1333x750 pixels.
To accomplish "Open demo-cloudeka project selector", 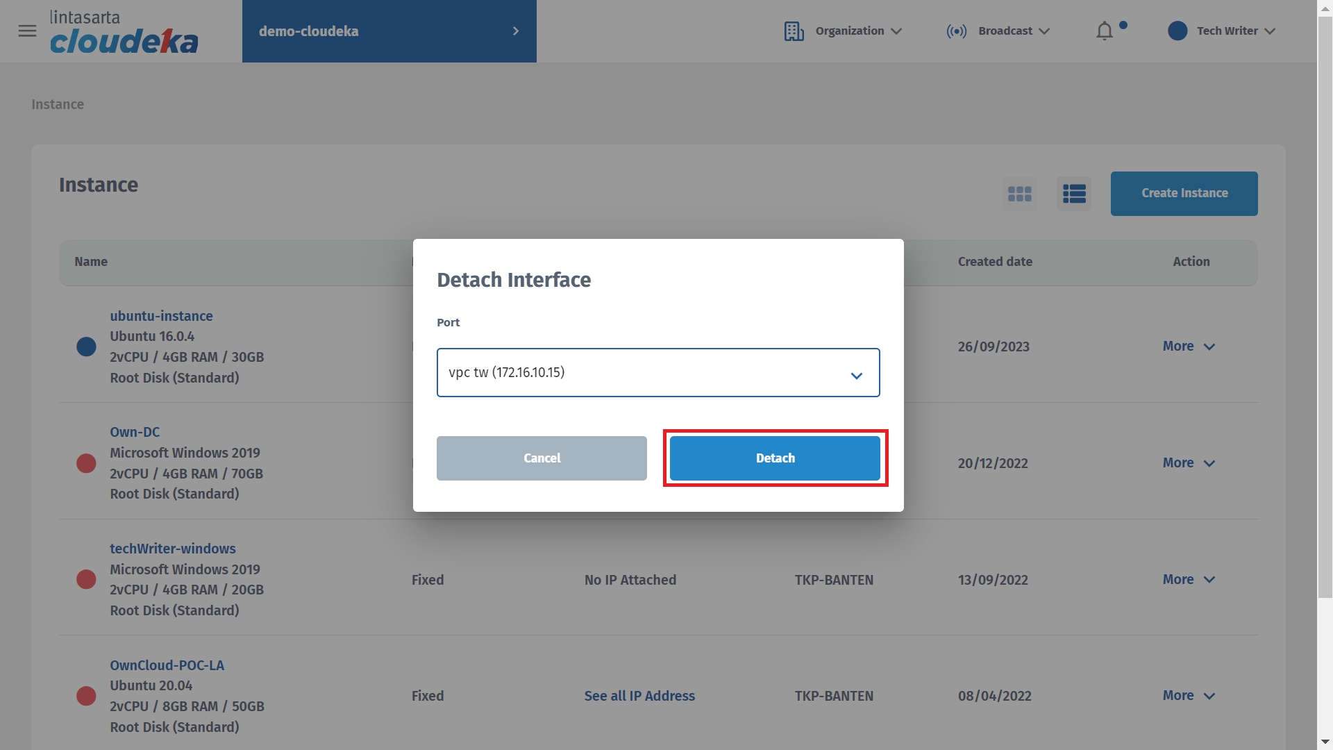I will point(389,31).
